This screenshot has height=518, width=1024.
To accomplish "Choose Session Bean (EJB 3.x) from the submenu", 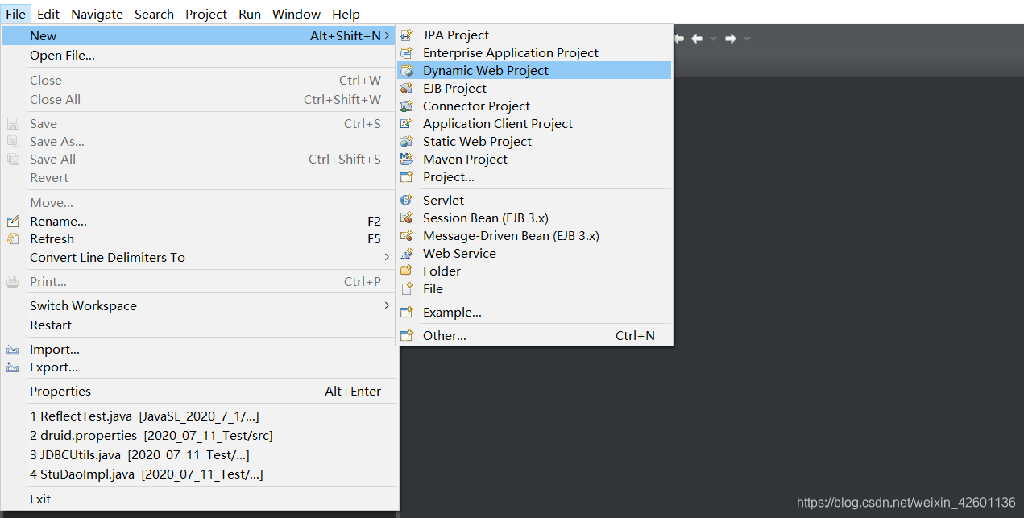I will coord(485,218).
